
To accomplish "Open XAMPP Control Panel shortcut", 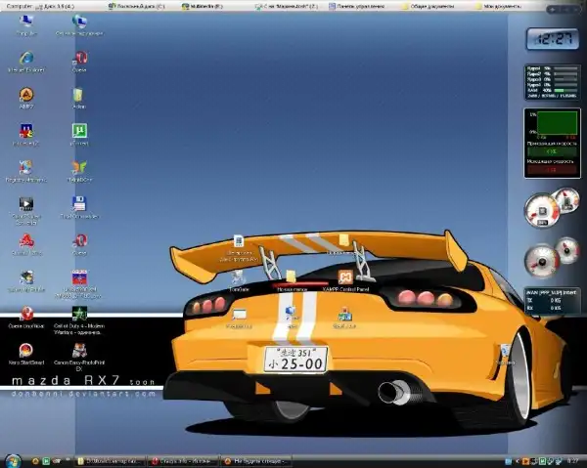I will point(344,277).
